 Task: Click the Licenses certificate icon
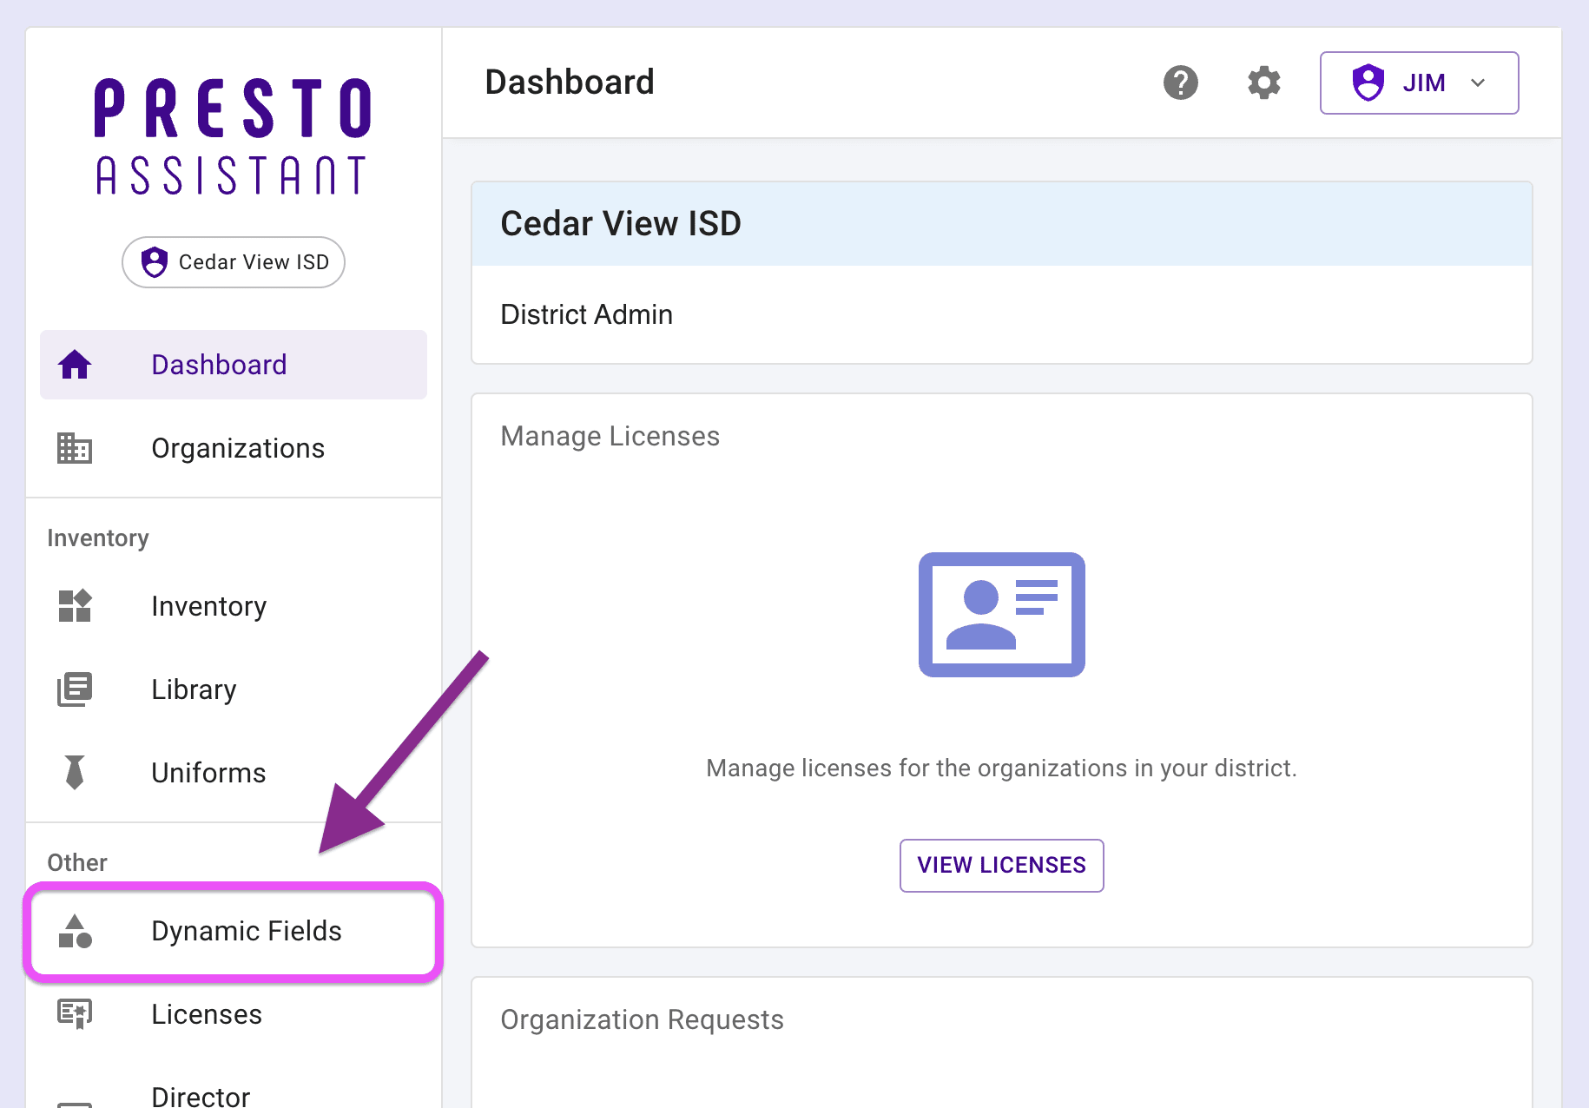[75, 1014]
